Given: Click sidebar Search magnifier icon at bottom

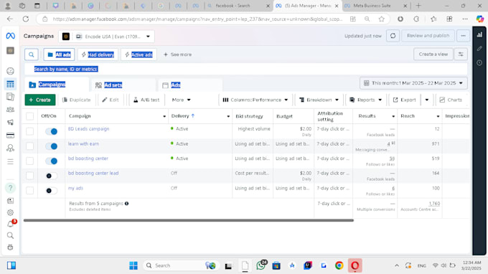Looking at the screenshot, I should point(10,235).
